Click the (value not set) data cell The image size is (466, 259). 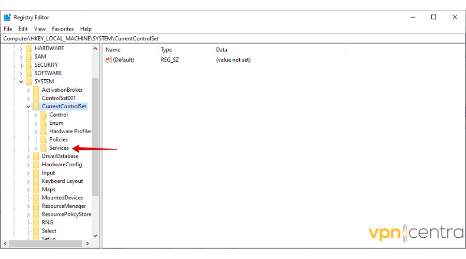point(234,60)
